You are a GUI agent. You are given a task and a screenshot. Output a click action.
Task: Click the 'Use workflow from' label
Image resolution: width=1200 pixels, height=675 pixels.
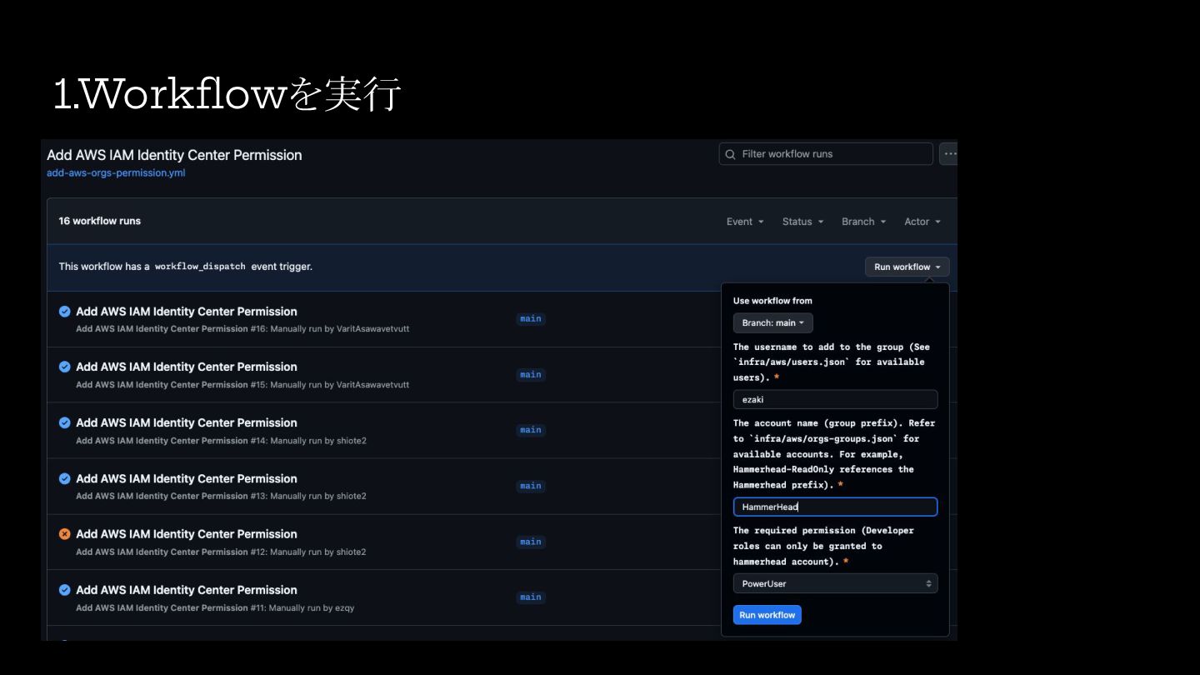click(772, 301)
